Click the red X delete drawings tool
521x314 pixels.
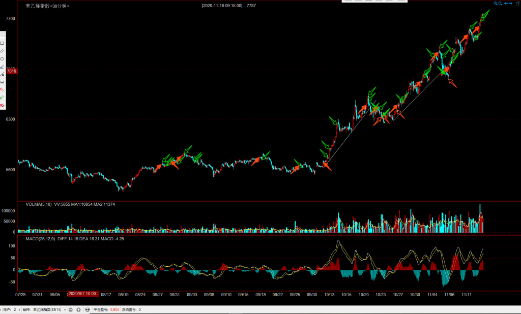click(2, 105)
